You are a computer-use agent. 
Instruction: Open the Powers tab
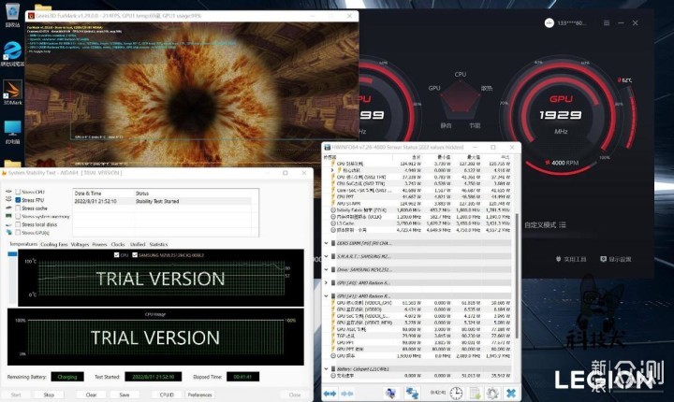coord(99,244)
